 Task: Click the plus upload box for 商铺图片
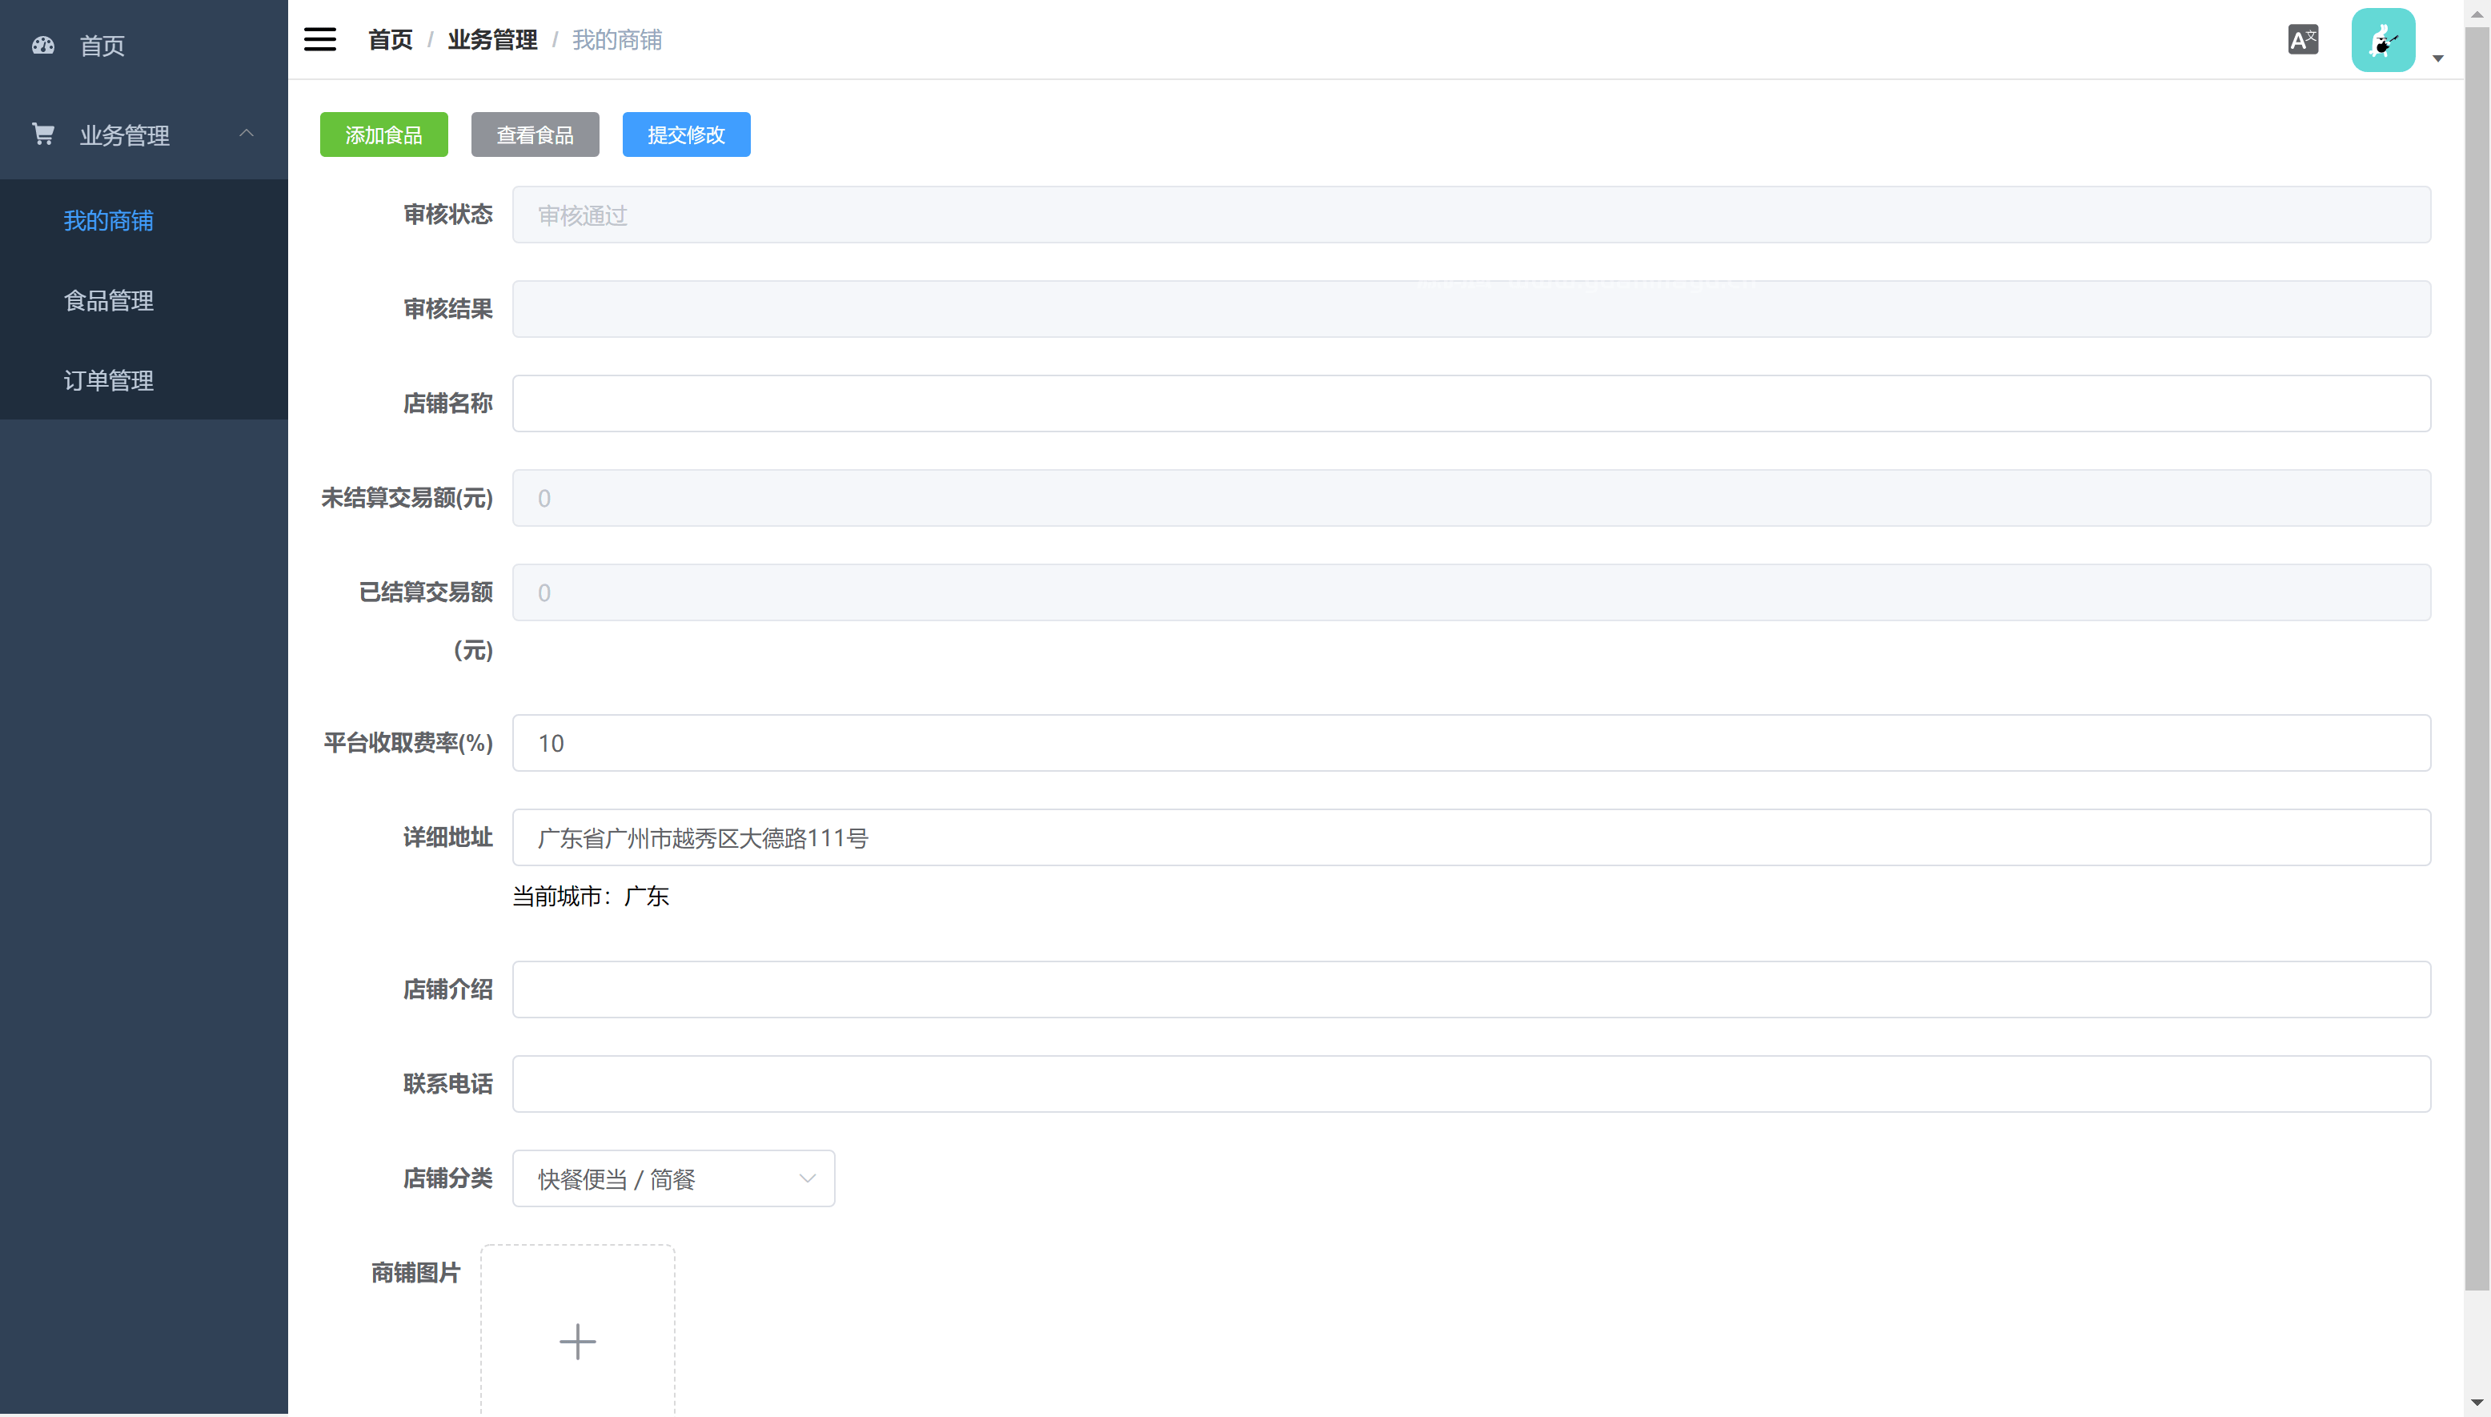pos(578,1331)
